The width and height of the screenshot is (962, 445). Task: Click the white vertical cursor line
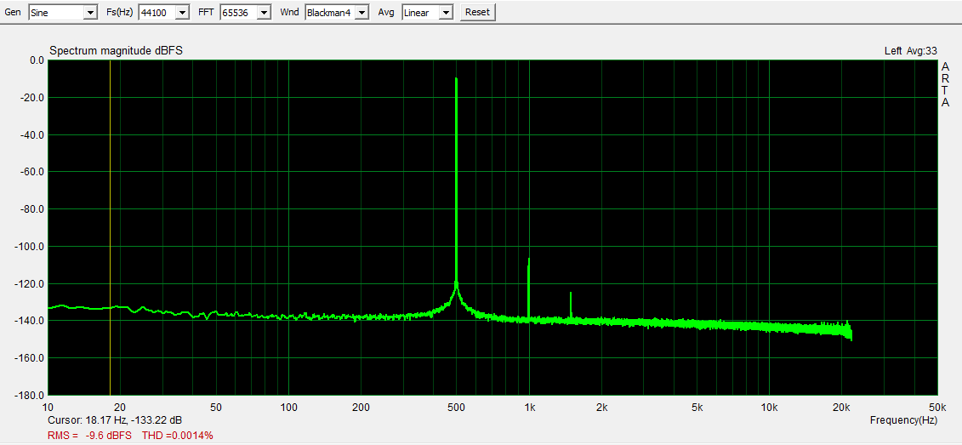tap(111, 213)
